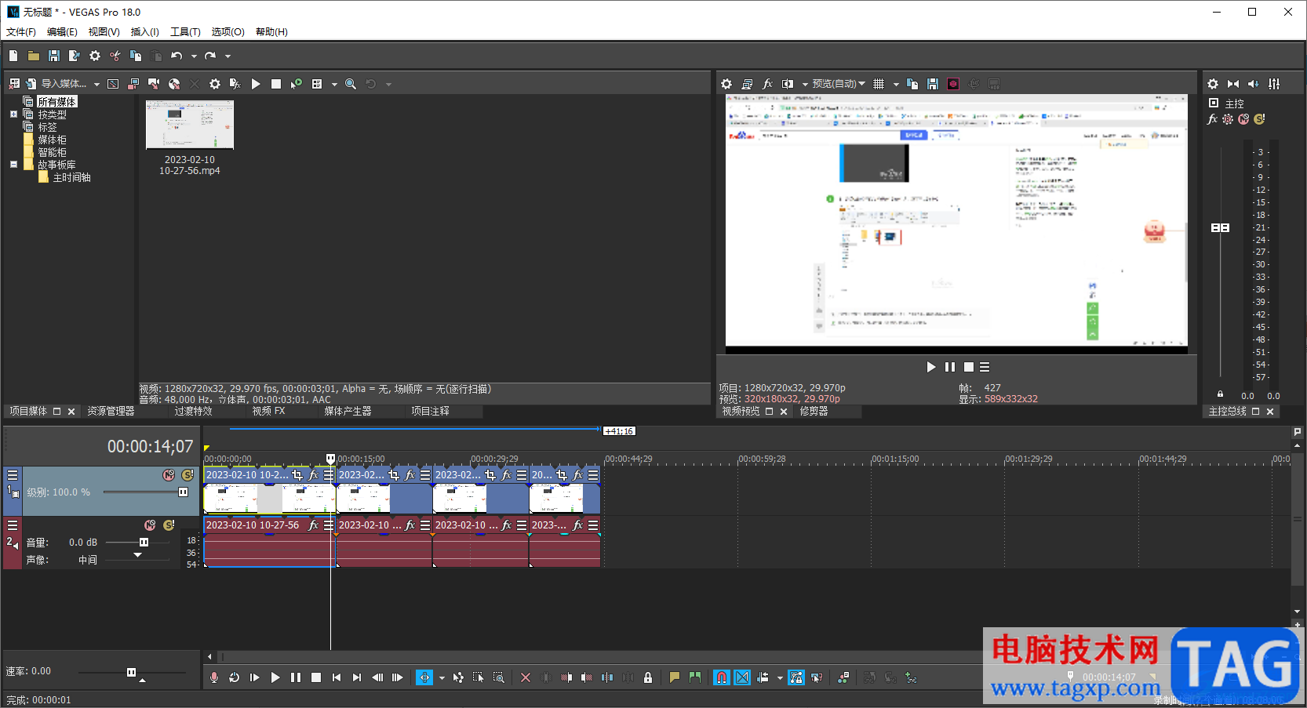Select the 2023-02-10 10-27-56.mp4 media thumbnail

click(190, 125)
